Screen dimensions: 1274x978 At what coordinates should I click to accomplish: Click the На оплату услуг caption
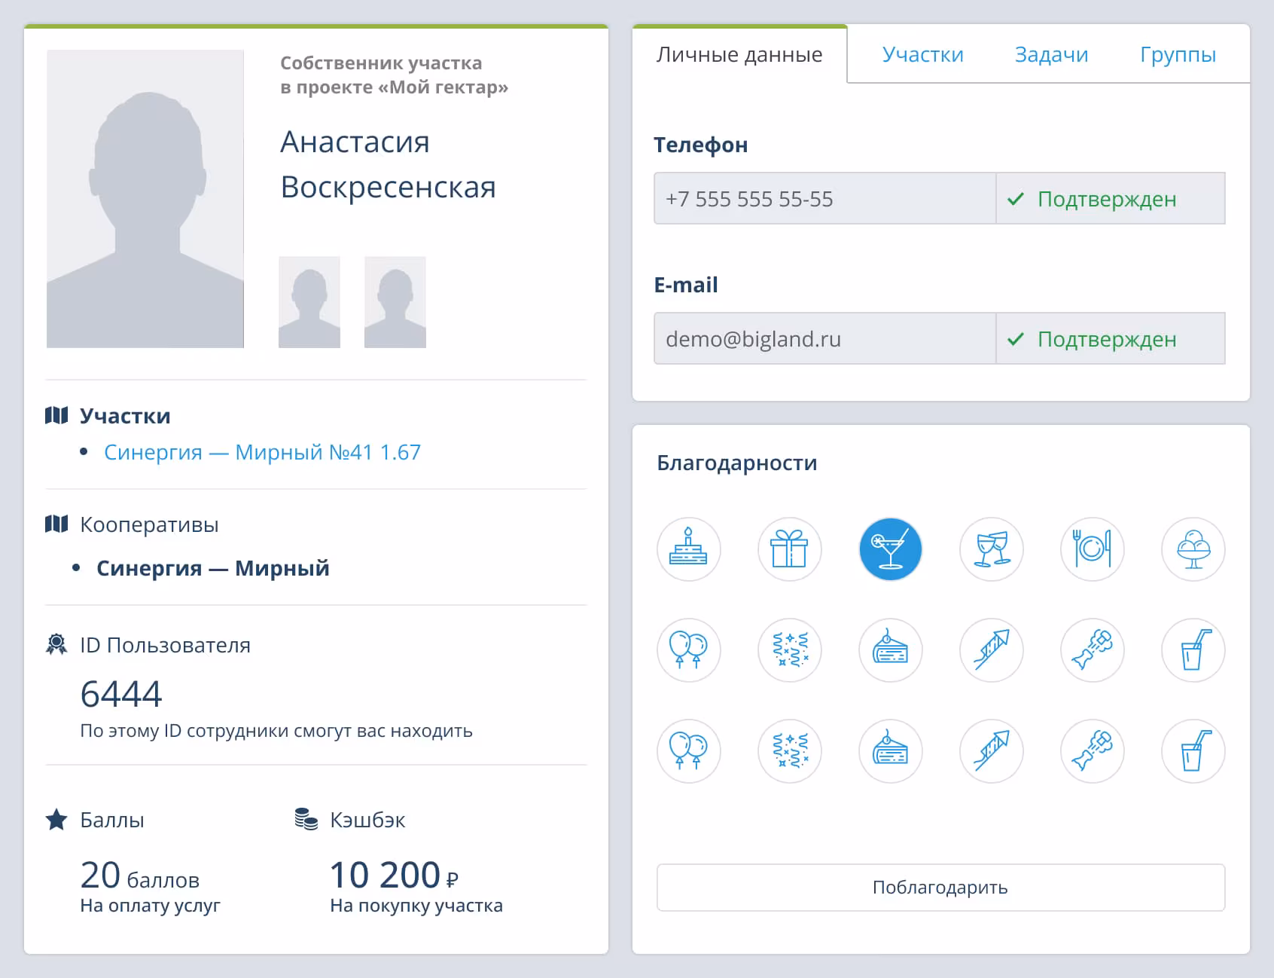151,906
